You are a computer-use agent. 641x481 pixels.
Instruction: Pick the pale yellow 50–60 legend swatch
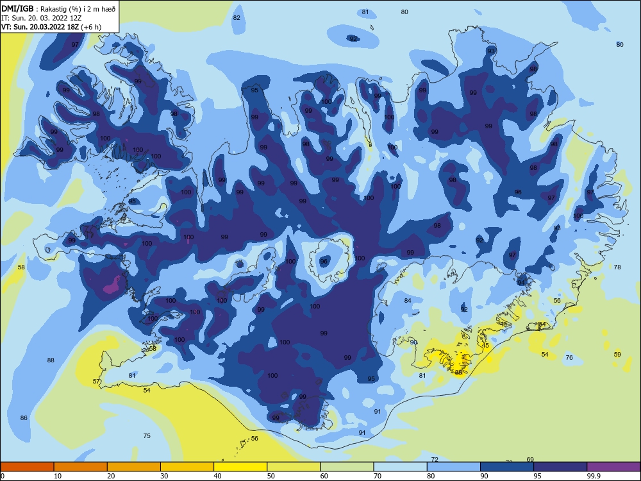pyautogui.click(x=294, y=467)
